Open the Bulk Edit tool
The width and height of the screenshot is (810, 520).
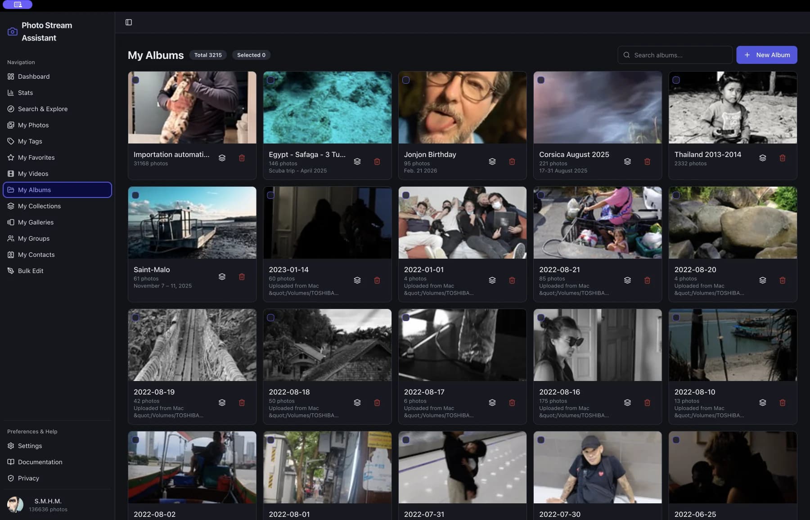pyautogui.click(x=30, y=271)
